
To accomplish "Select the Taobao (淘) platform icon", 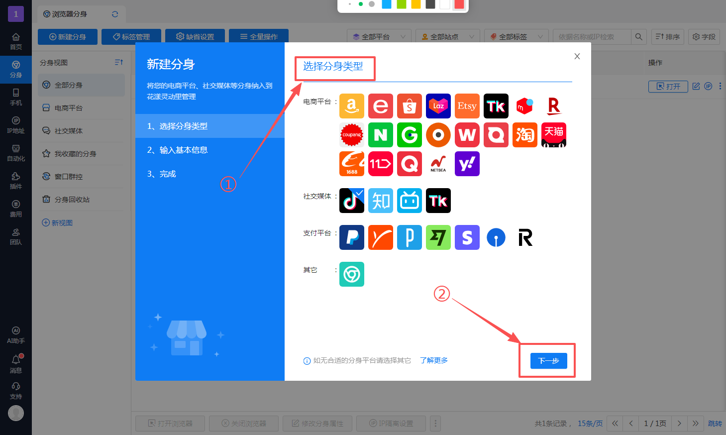I will point(524,135).
